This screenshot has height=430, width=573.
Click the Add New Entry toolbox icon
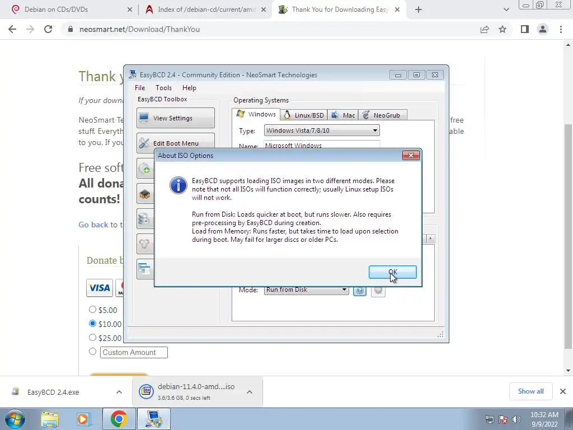[145, 168]
